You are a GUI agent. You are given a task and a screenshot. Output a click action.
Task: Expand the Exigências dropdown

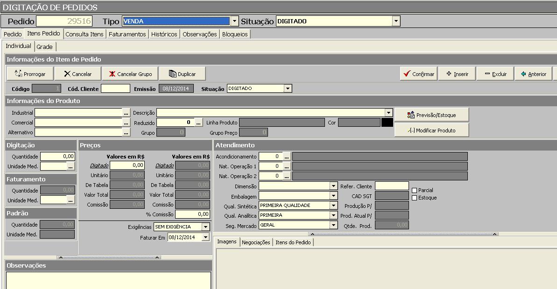[205, 227]
